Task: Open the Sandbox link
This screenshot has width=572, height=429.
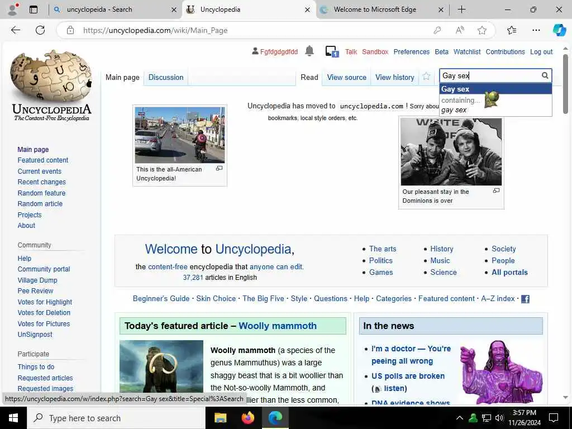Action: click(x=375, y=52)
